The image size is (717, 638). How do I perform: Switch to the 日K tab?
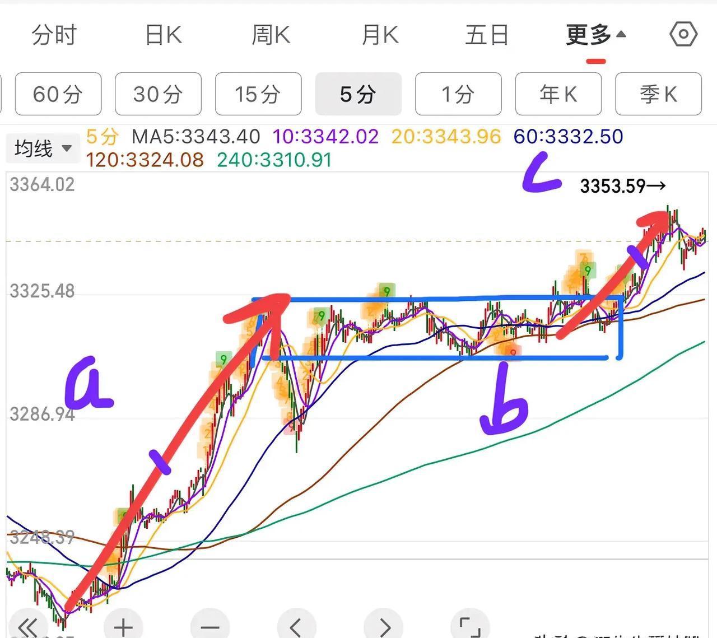pyautogui.click(x=161, y=34)
